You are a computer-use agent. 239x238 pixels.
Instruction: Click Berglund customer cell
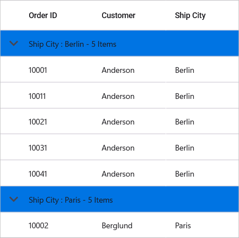(117, 226)
